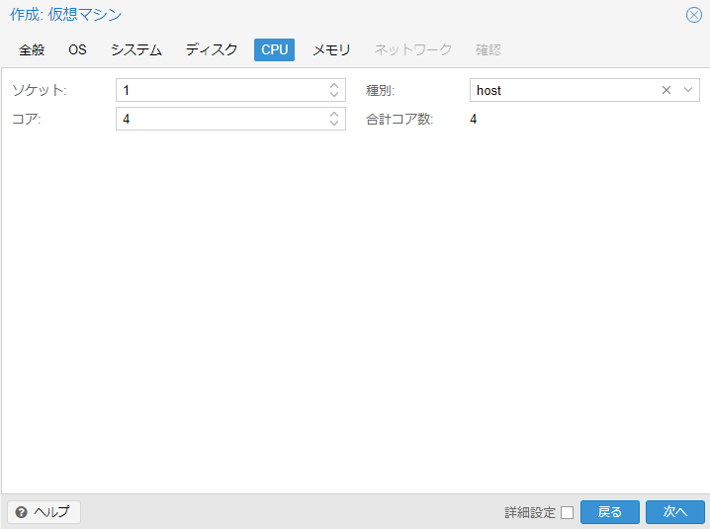The width and height of the screenshot is (710, 529).
Task: Click the 詳細設定 label text
Action: tap(530, 513)
